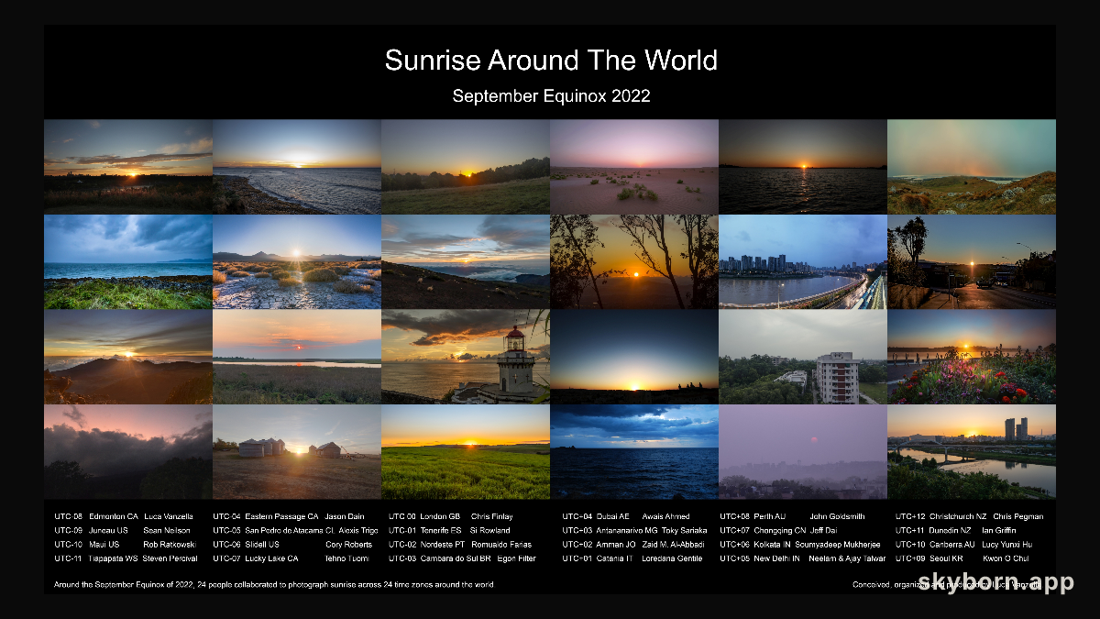Viewport: 1100px width, 619px height.
Task: Open the white apartment building photo
Action: tap(803, 356)
